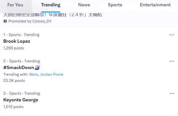View the Keyonte George trending topic
The height and width of the screenshot is (116, 178).
click(x=21, y=100)
